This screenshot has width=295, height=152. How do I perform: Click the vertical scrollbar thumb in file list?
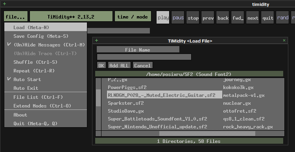click(x=98, y=98)
